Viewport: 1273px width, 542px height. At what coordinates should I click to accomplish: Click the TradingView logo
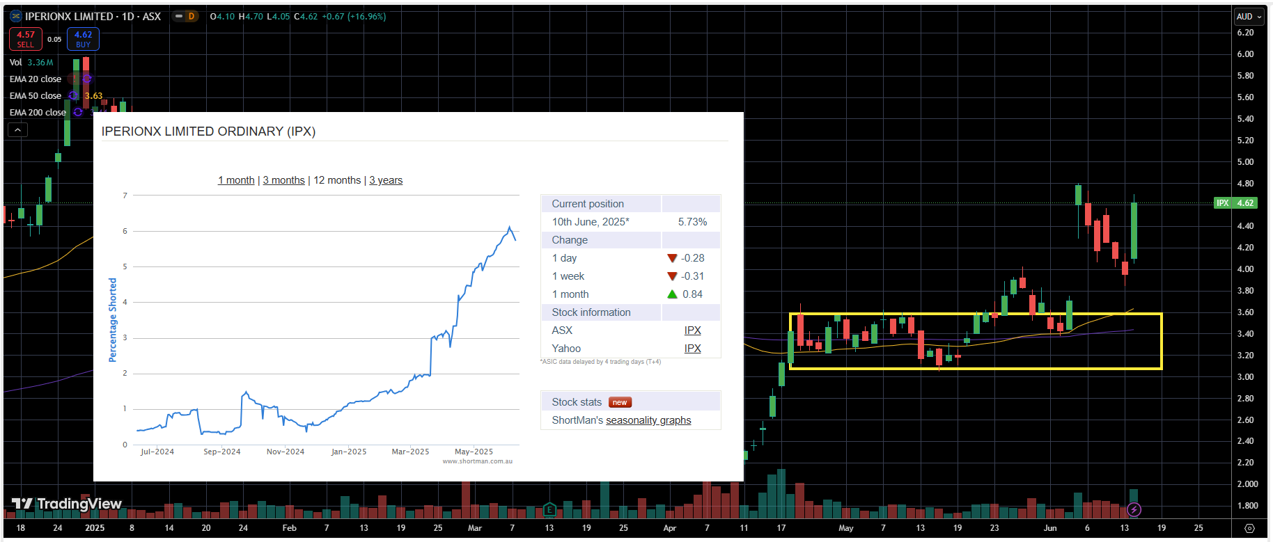pos(67,504)
